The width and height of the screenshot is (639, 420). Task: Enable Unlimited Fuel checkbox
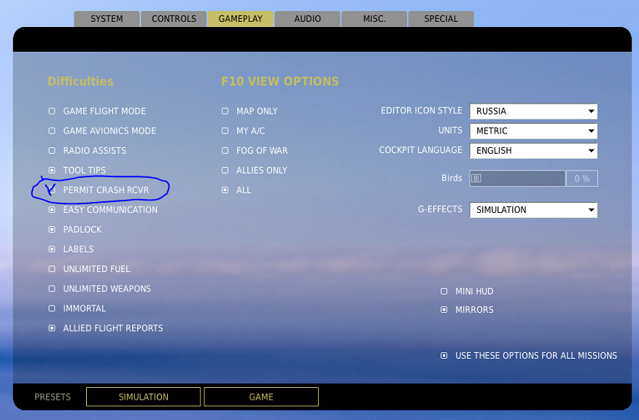[52, 269]
